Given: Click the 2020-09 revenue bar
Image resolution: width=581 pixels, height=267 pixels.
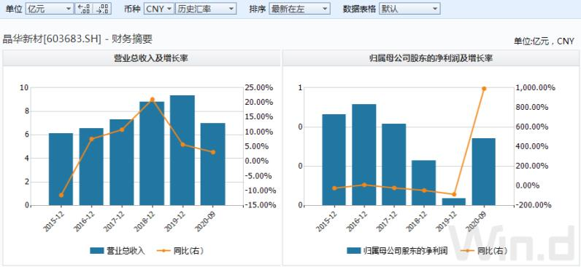Looking at the screenshot, I should [212, 164].
